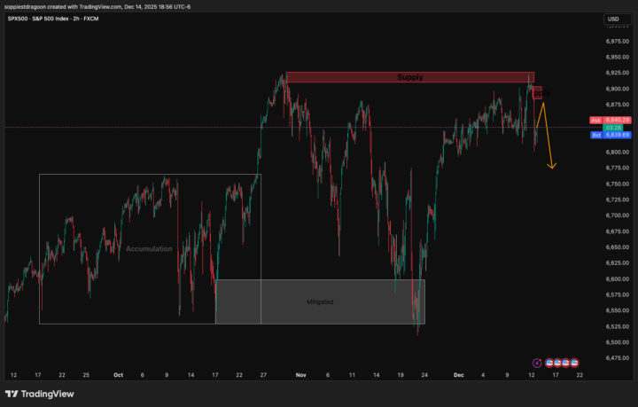
Task: Click the 6,975.00 price axis label
Action: pos(618,42)
